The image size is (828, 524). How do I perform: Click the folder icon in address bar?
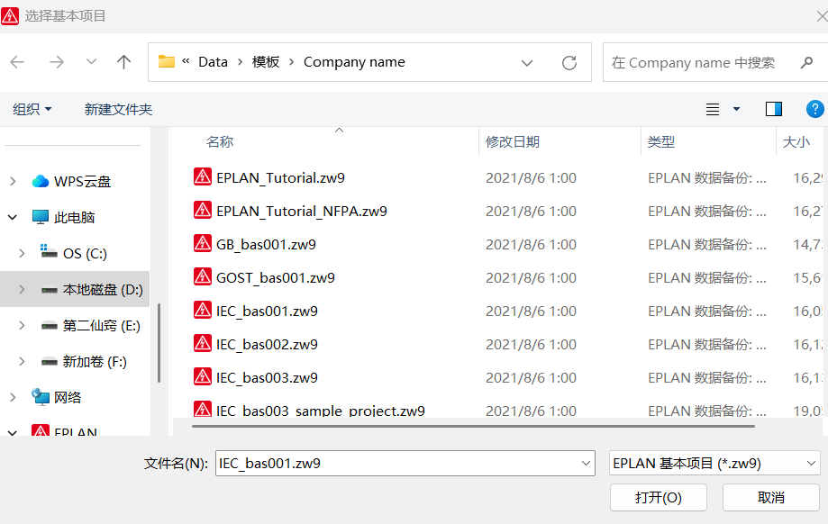point(167,62)
